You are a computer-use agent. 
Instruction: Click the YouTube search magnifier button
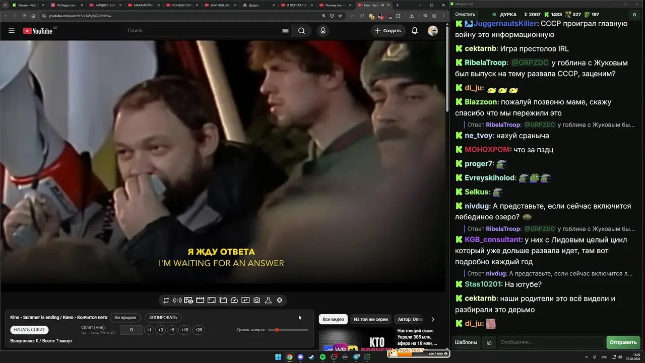[x=301, y=31]
